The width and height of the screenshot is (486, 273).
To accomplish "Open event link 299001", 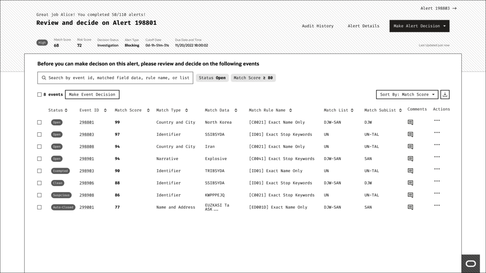I will [87, 207].
